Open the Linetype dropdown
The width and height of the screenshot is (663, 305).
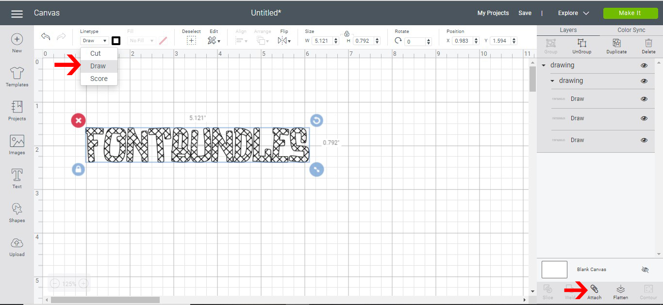coord(95,41)
